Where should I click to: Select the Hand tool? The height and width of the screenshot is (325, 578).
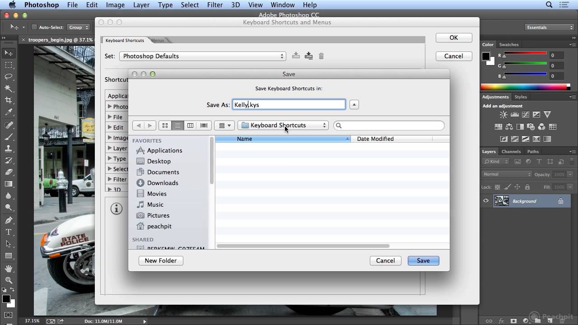pos(9,269)
